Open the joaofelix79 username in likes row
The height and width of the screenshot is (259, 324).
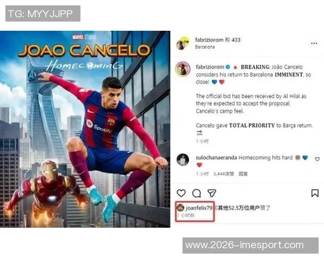point(199,208)
